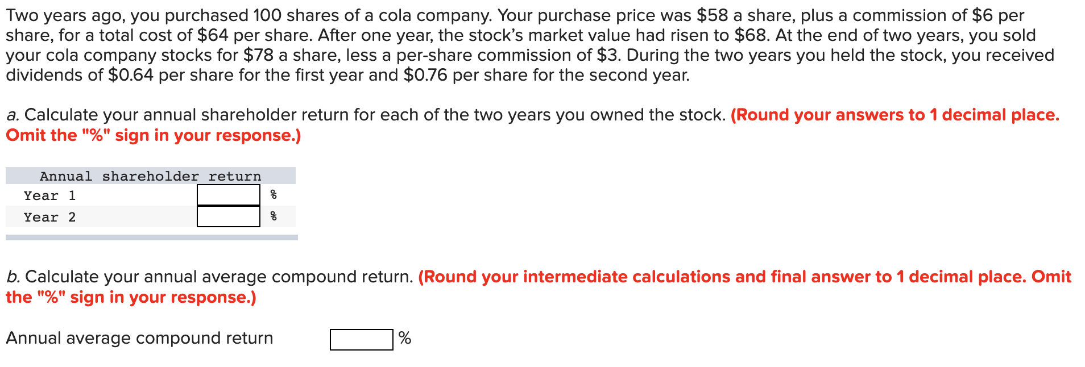Click the % sign beside Year 1 input
This screenshot has height=367, width=1085.
click(272, 195)
